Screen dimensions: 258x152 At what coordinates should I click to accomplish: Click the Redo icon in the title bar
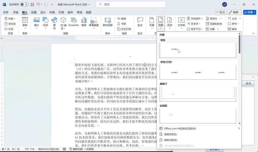tap(46, 5)
